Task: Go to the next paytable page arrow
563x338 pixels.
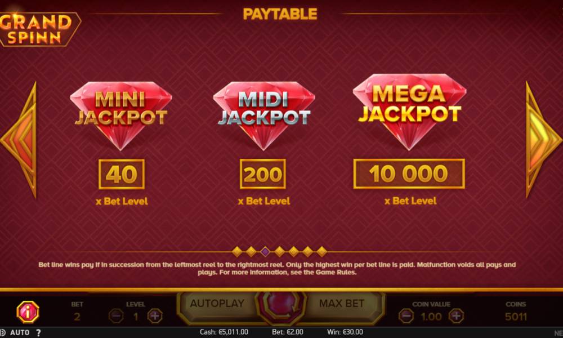Action: tap(543, 139)
